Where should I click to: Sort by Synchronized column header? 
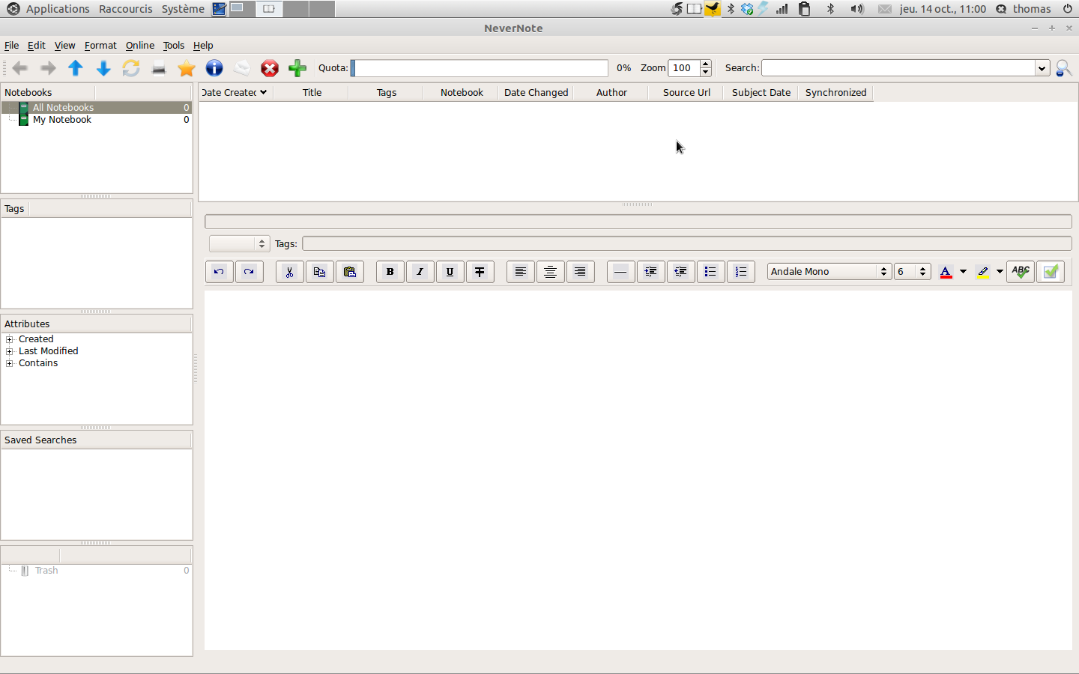click(835, 93)
